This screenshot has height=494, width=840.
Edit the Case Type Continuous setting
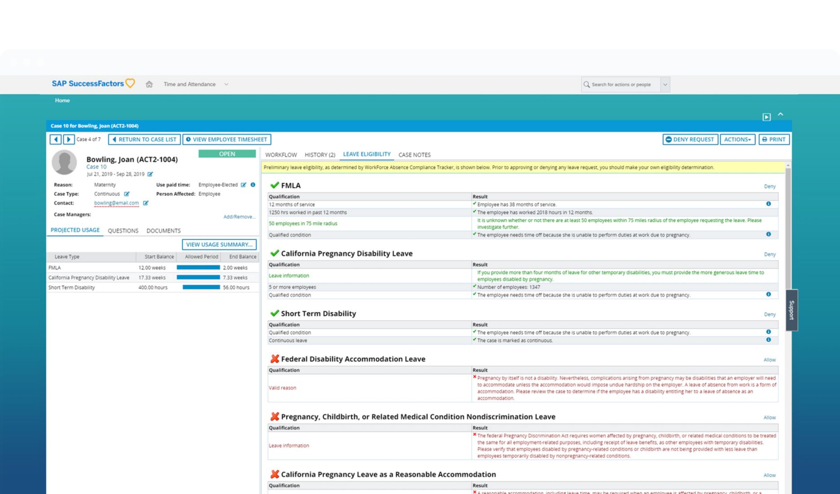coord(127,194)
